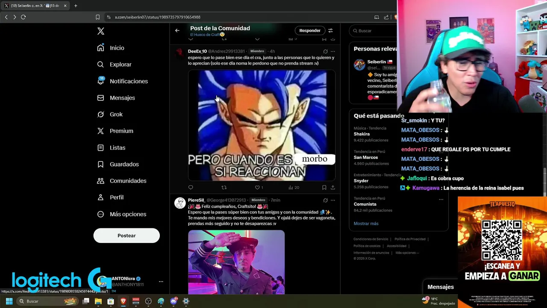Open the more menu next to Comunista trend

pos(441,199)
